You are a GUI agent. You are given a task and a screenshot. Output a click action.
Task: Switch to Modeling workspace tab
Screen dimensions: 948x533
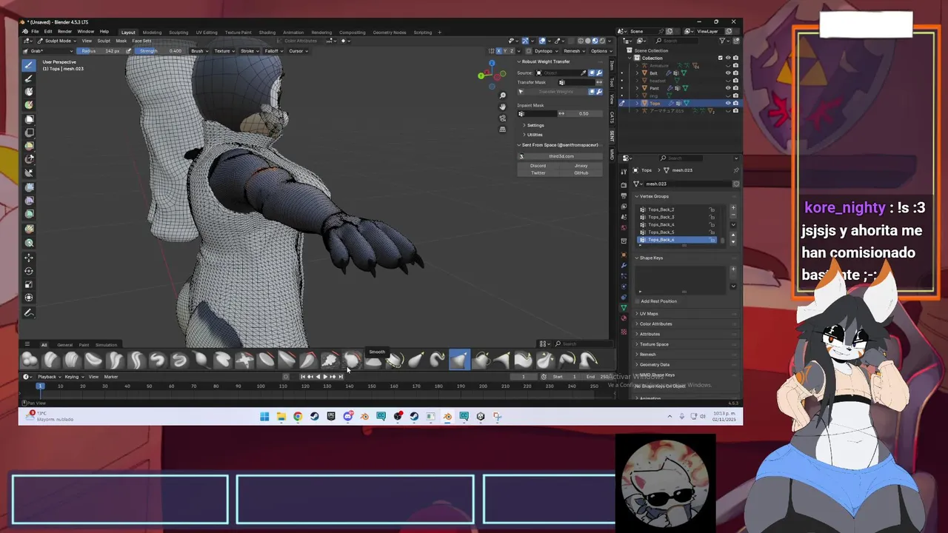pos(152,33)
